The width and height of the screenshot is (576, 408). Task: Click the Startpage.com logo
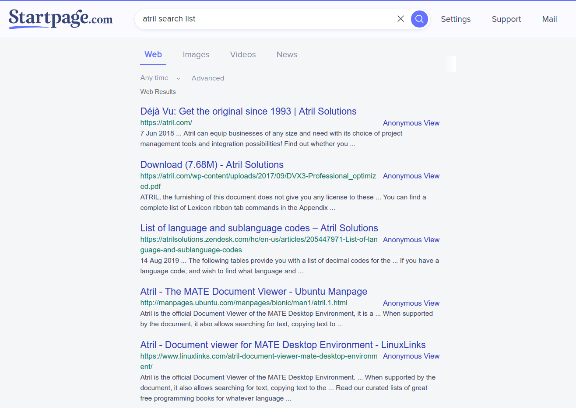(61, 19)
